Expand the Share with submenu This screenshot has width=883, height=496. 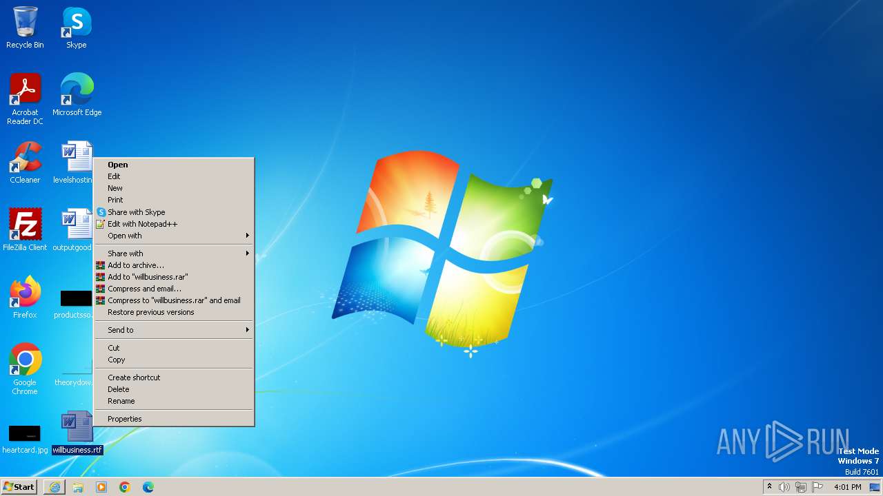point(174,254)
